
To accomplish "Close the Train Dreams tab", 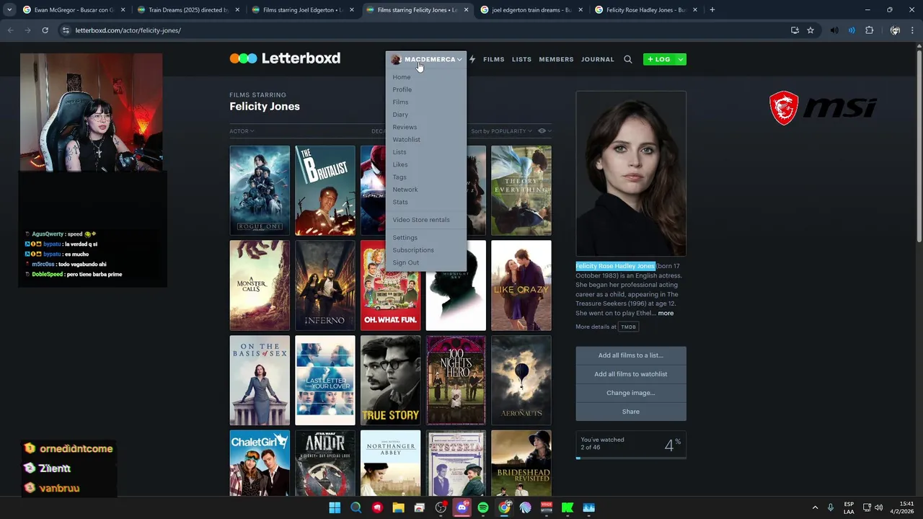I will tap(237, 10).
